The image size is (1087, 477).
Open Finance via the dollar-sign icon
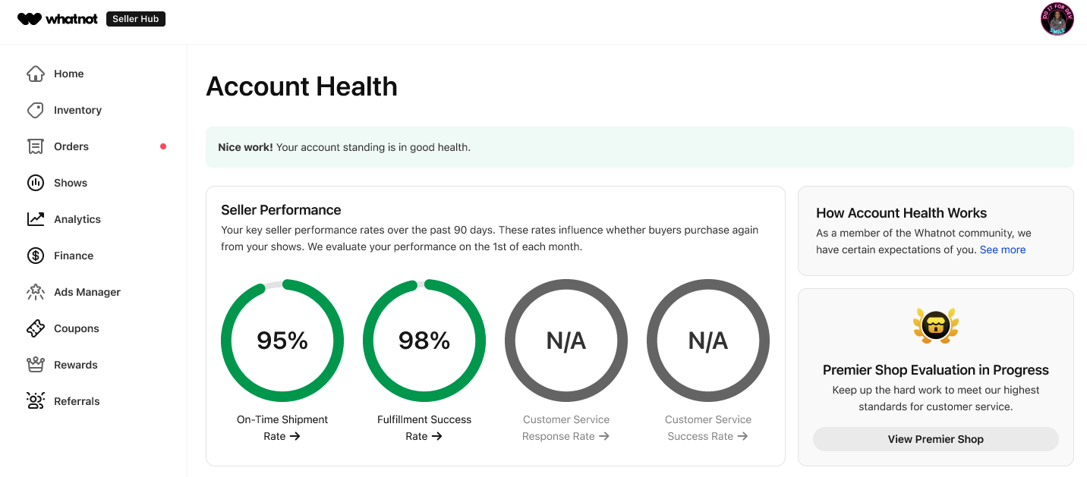click(35, 256)
